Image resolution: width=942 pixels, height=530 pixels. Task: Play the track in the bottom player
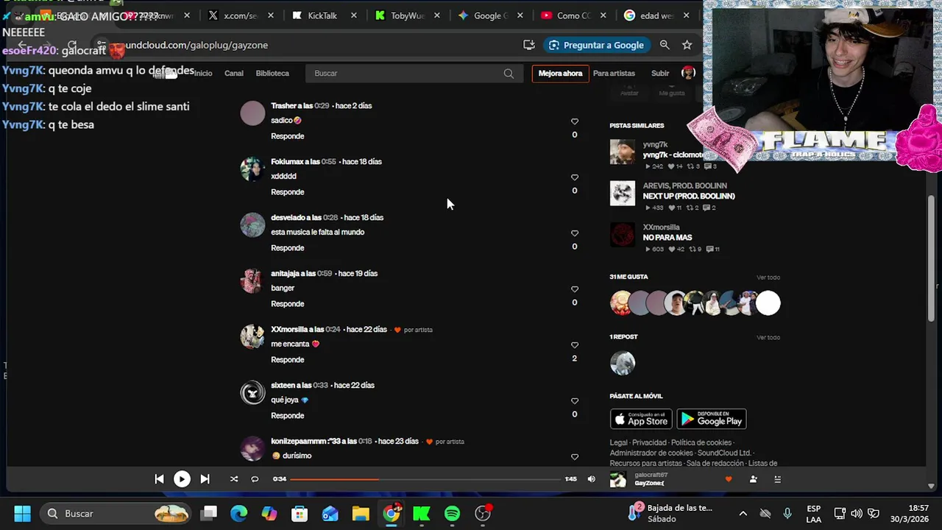[x=182, y=479]
